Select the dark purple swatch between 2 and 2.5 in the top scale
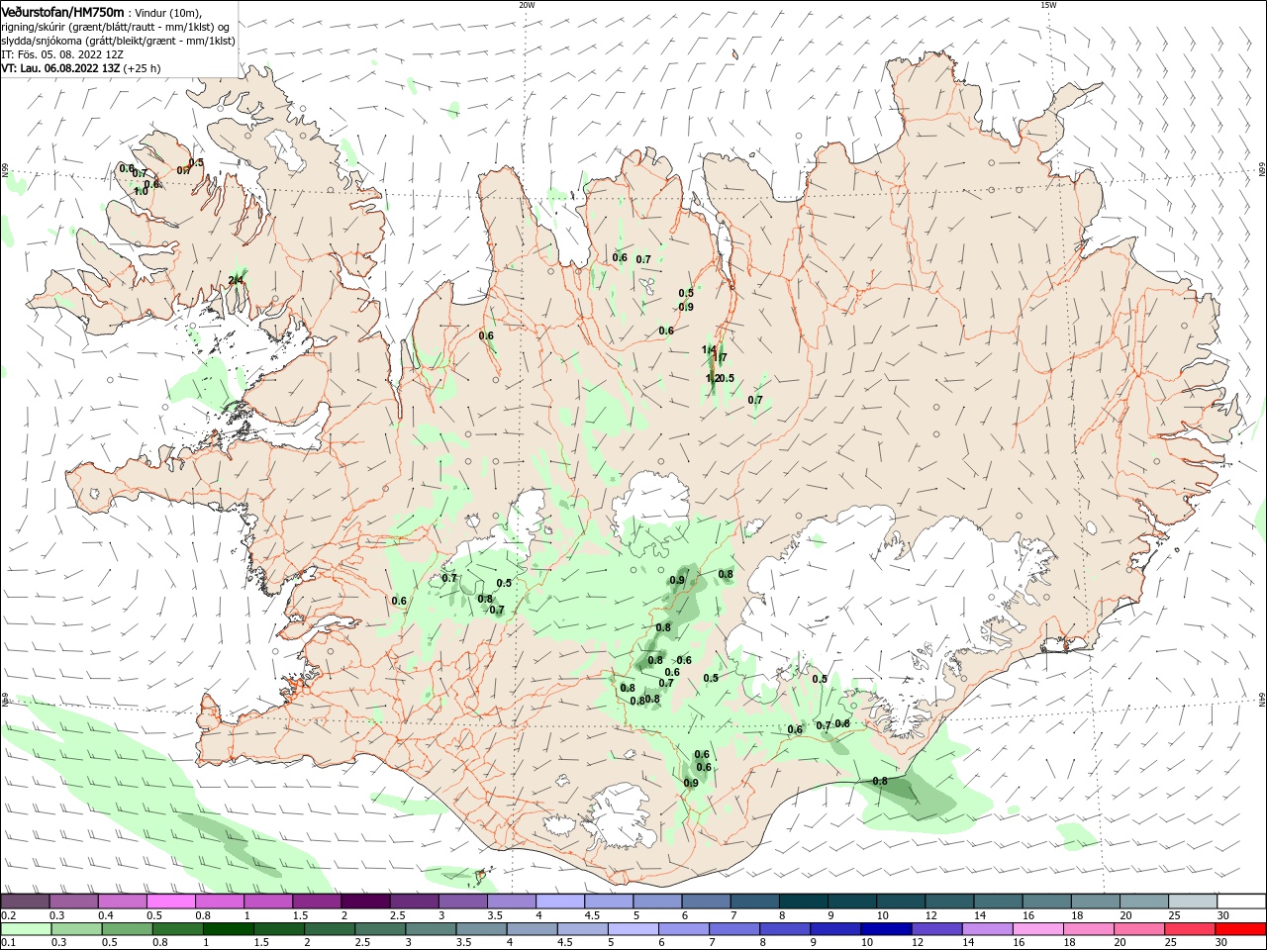Image resolution: width=1267 pixels, height=950 pixels. (364, 902)
